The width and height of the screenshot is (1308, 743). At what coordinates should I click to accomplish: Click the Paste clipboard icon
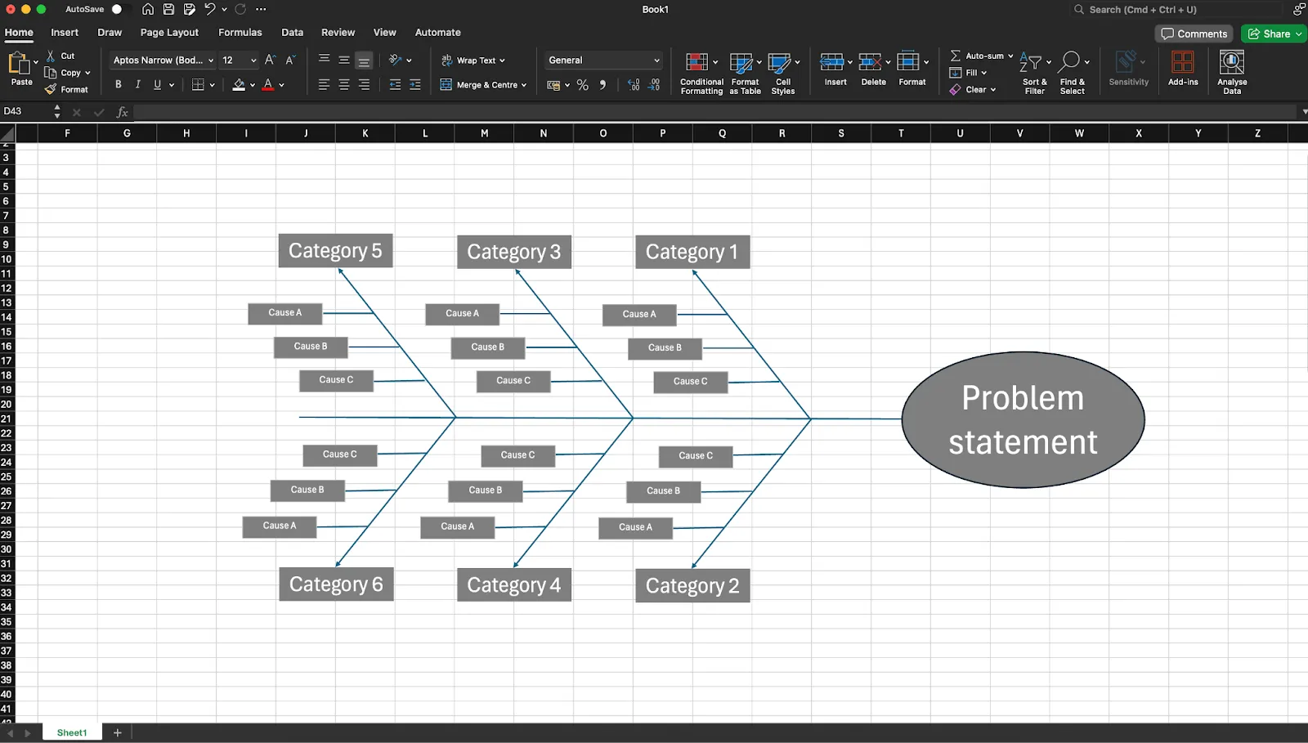[x=18, y=63]
